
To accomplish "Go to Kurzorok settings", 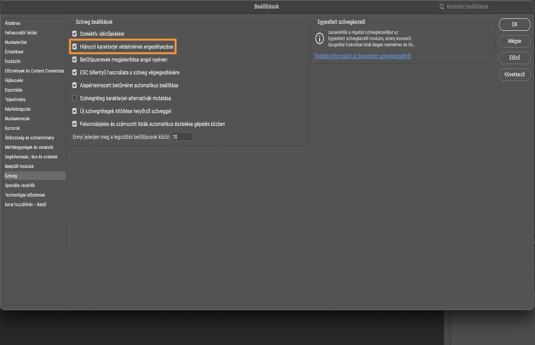I will point(12,128).
